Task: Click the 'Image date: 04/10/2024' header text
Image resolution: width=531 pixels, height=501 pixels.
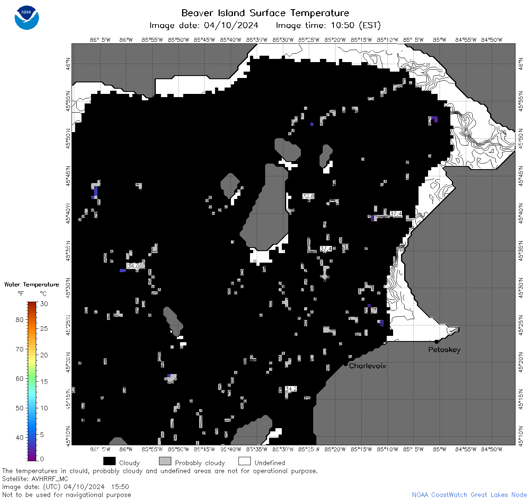Action: click(x=204, y=25)
